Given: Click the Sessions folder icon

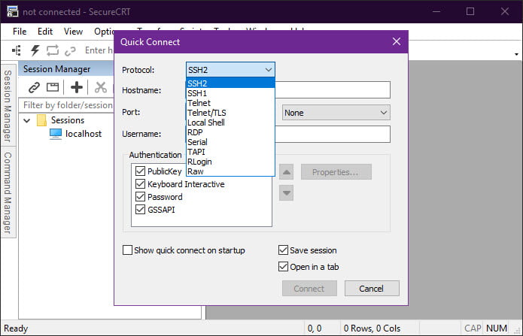Looking at the screenshot, I should click(x=41, y=120).
